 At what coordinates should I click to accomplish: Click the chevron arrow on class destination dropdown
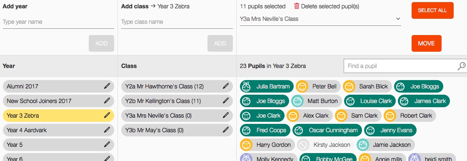398,19
